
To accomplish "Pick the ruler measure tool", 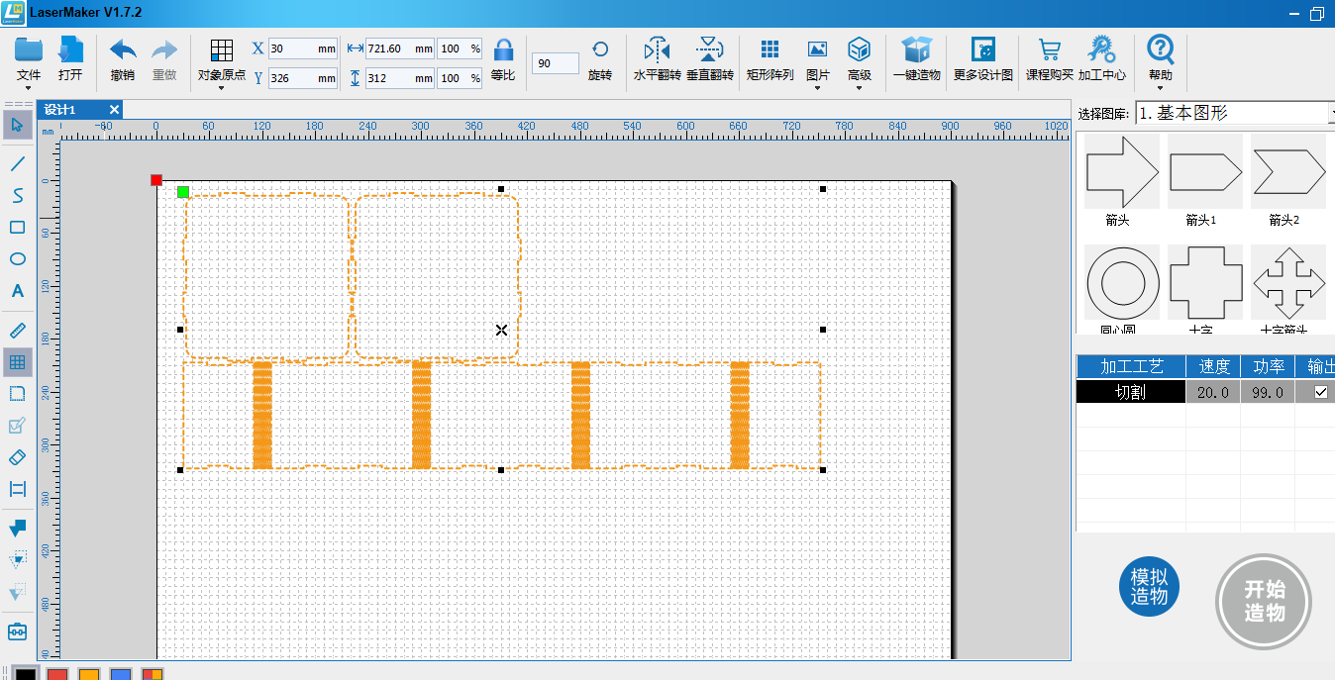I will pos(17,331).
